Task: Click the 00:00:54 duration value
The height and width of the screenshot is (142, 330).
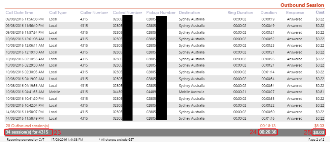Action: click(268, 86)
